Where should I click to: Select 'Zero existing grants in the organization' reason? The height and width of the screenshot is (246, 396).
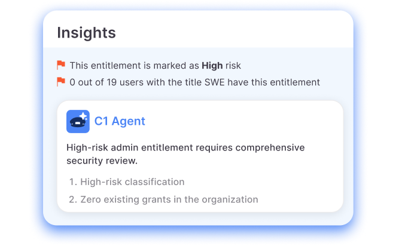[x=169, y=199]
